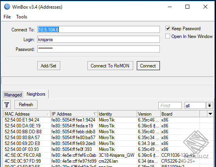Maximize the WinBox window
The width and height of the screenshot is (216, 167).
click(x=187, y=7)
